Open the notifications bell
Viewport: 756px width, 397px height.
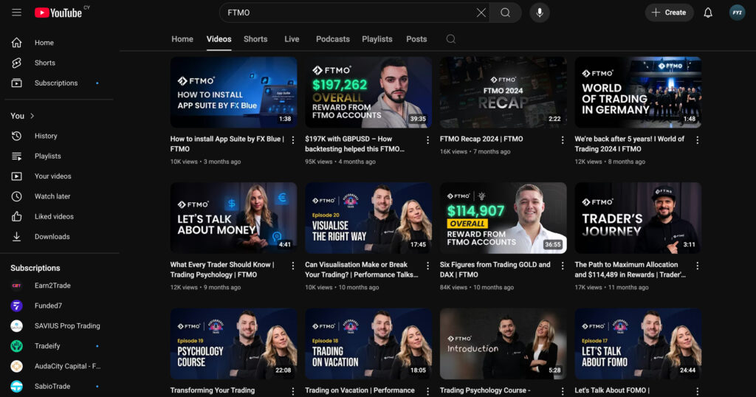708,13
